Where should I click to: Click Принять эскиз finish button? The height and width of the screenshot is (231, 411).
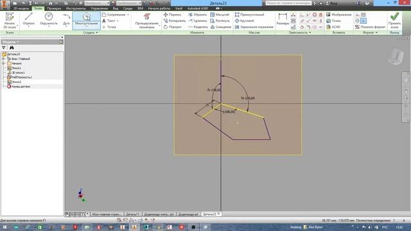394,21
